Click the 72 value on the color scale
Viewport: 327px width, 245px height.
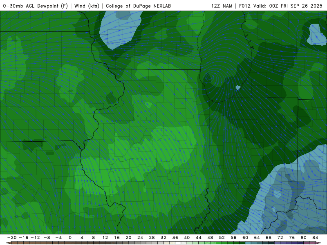(x=280, y=238)
